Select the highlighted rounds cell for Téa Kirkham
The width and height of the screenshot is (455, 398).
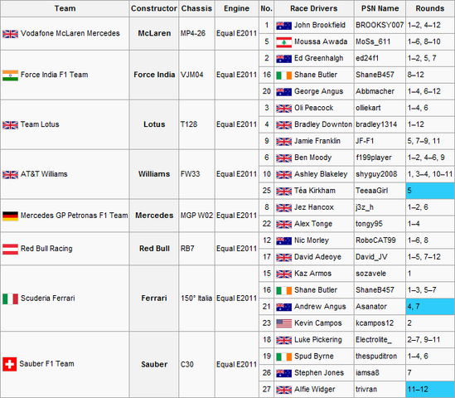[430, 191]
